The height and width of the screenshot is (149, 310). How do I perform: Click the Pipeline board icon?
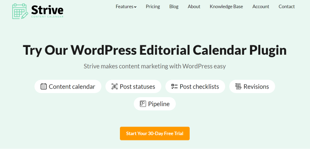pos(143,104)
